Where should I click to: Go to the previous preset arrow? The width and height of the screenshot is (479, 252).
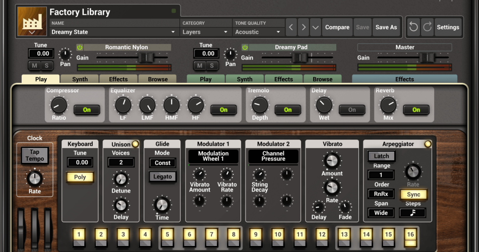point(291,27)
